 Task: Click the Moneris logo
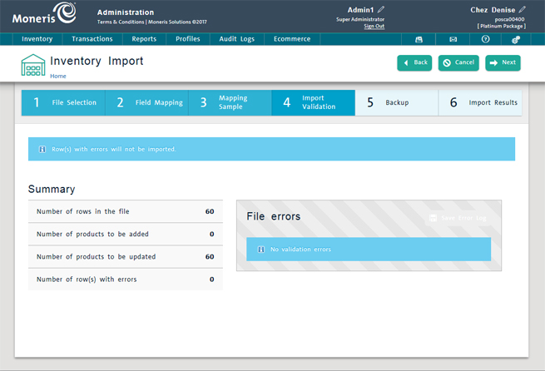[x=43, y=16]
